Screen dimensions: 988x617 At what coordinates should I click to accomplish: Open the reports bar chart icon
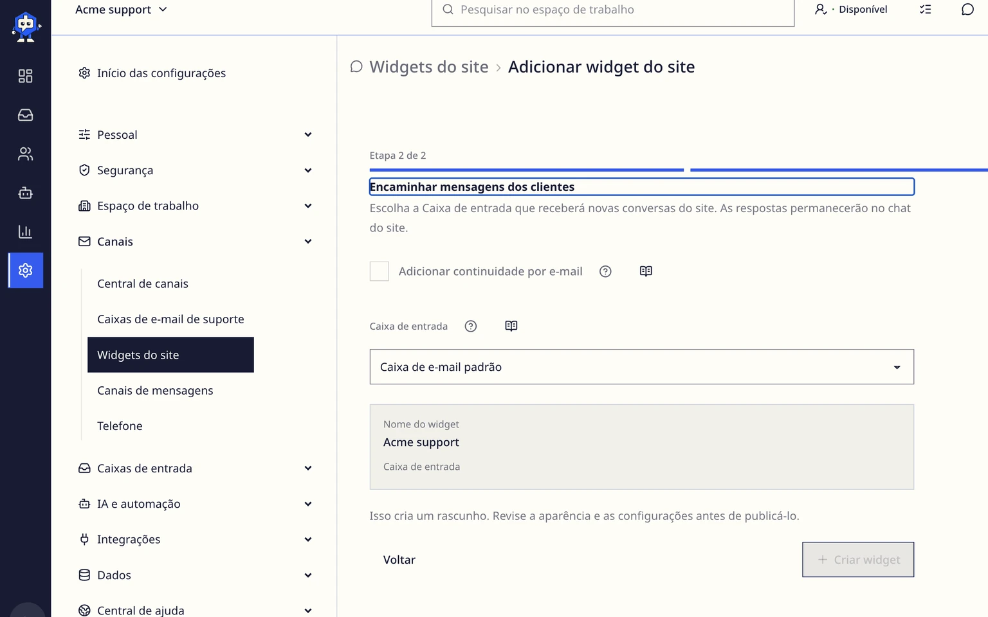[25, 232]
